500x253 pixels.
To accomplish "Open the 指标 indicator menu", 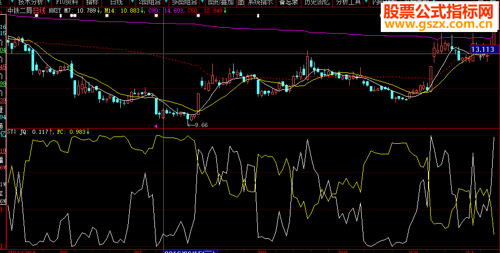I will [x=92, y=3].
